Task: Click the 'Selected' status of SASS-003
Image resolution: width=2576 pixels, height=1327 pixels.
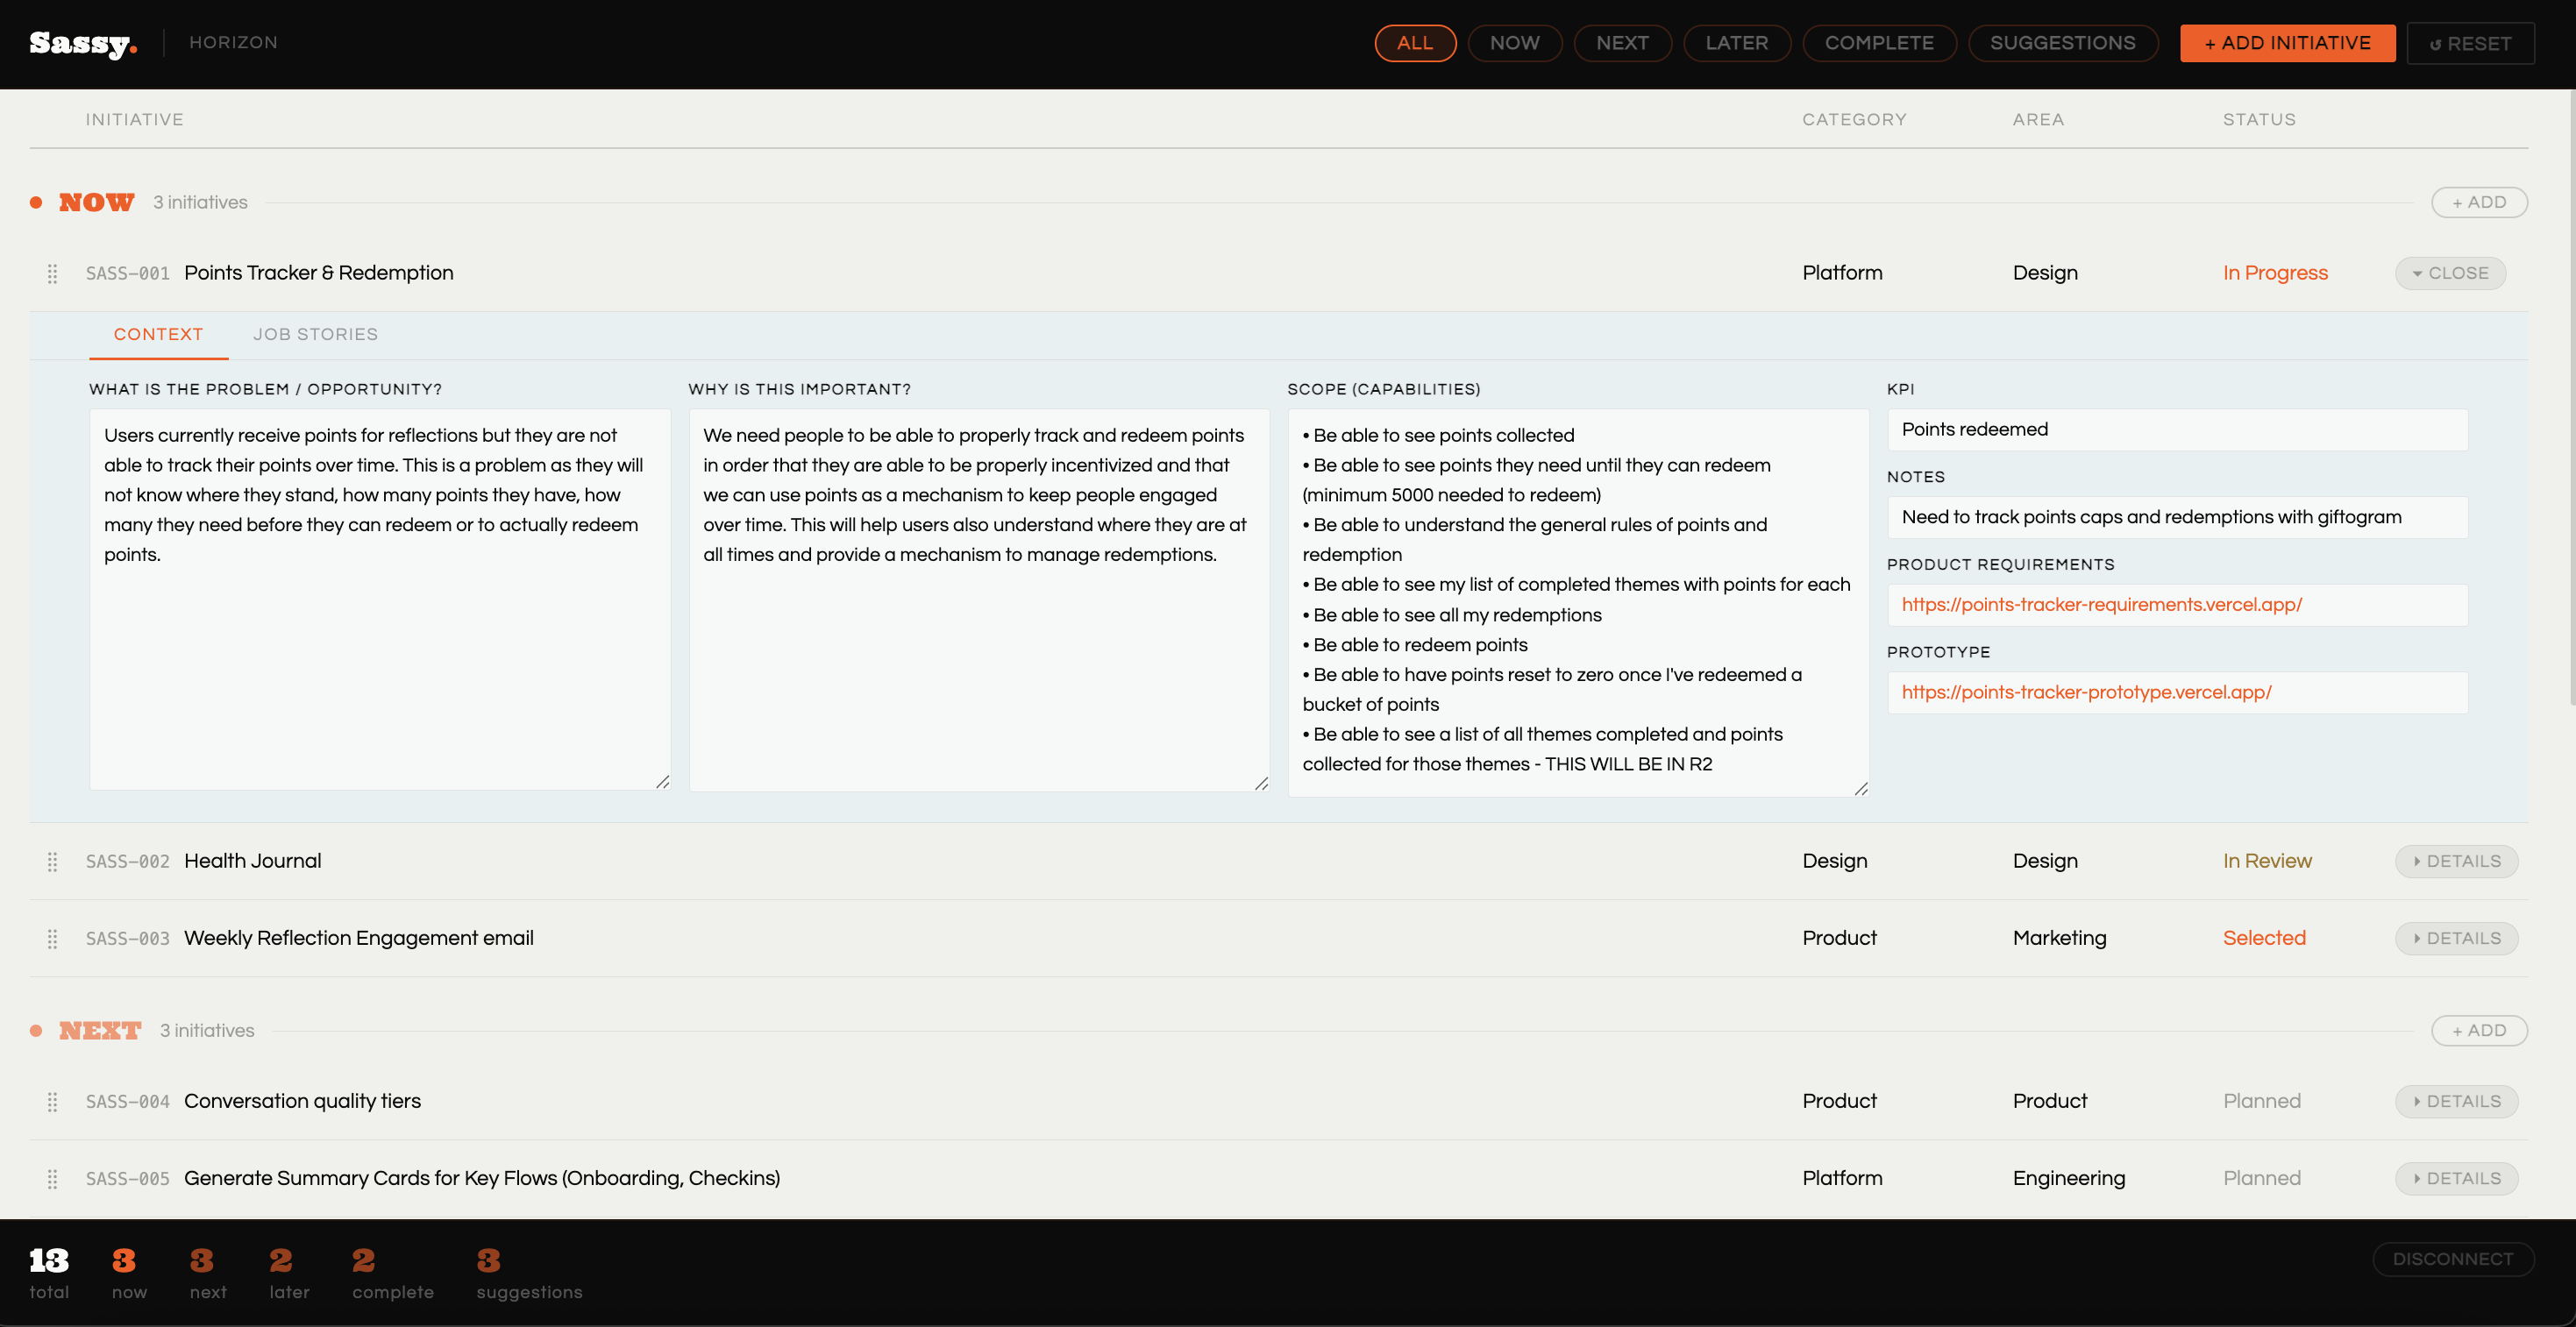Action: tap(2264, 938)
